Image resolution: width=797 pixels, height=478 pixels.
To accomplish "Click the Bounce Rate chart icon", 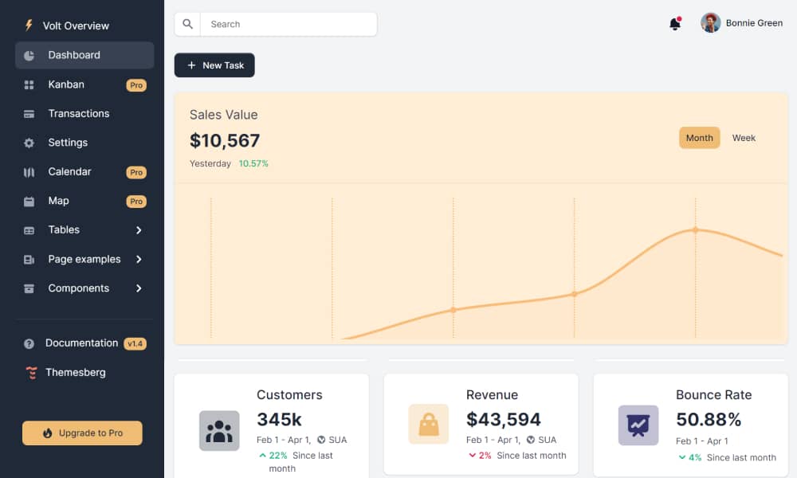I will pyautogui.click(x=638, y=425).
